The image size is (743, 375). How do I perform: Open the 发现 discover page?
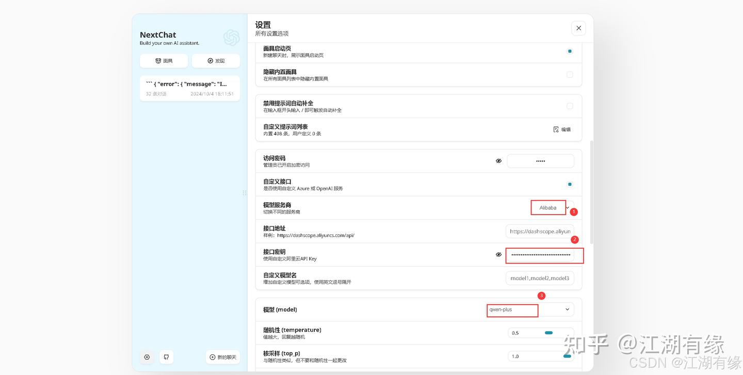click(x=216, y=60)
